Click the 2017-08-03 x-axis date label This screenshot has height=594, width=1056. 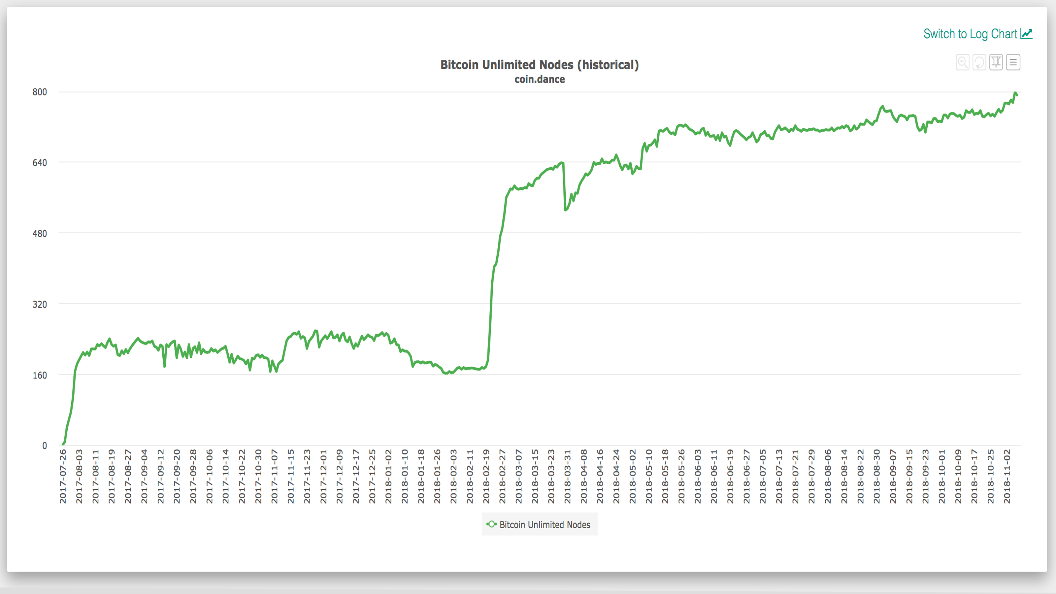pos(79,476)
